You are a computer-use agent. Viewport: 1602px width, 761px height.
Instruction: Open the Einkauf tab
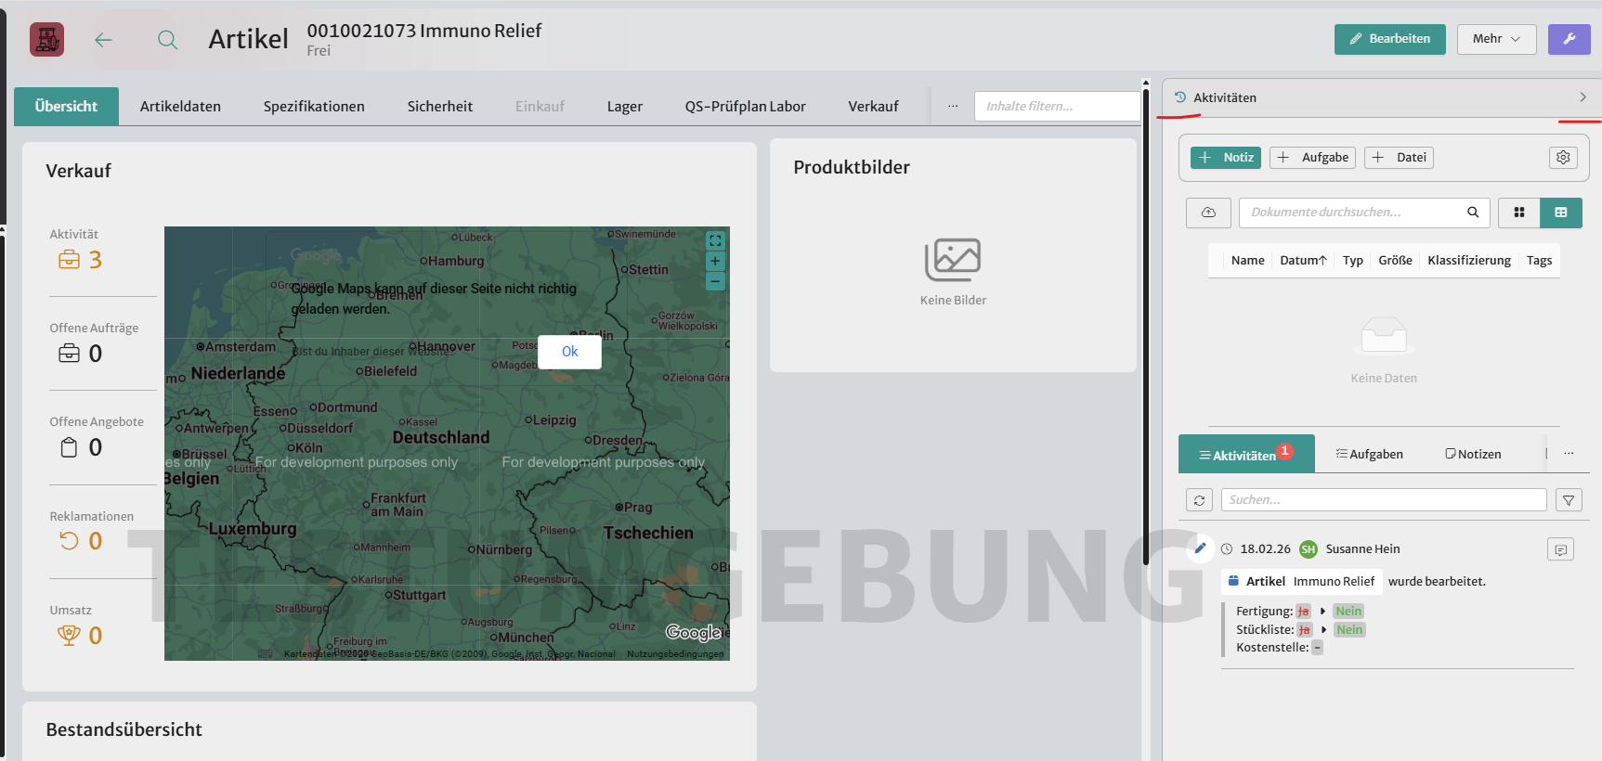click(540, 107)
